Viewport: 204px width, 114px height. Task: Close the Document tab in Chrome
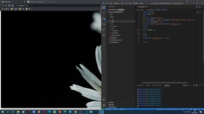[x=25, y=2]
